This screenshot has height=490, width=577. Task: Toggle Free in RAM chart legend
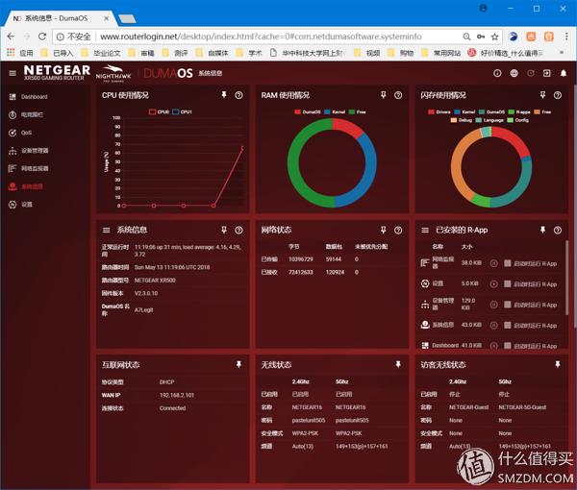point(358,111)
